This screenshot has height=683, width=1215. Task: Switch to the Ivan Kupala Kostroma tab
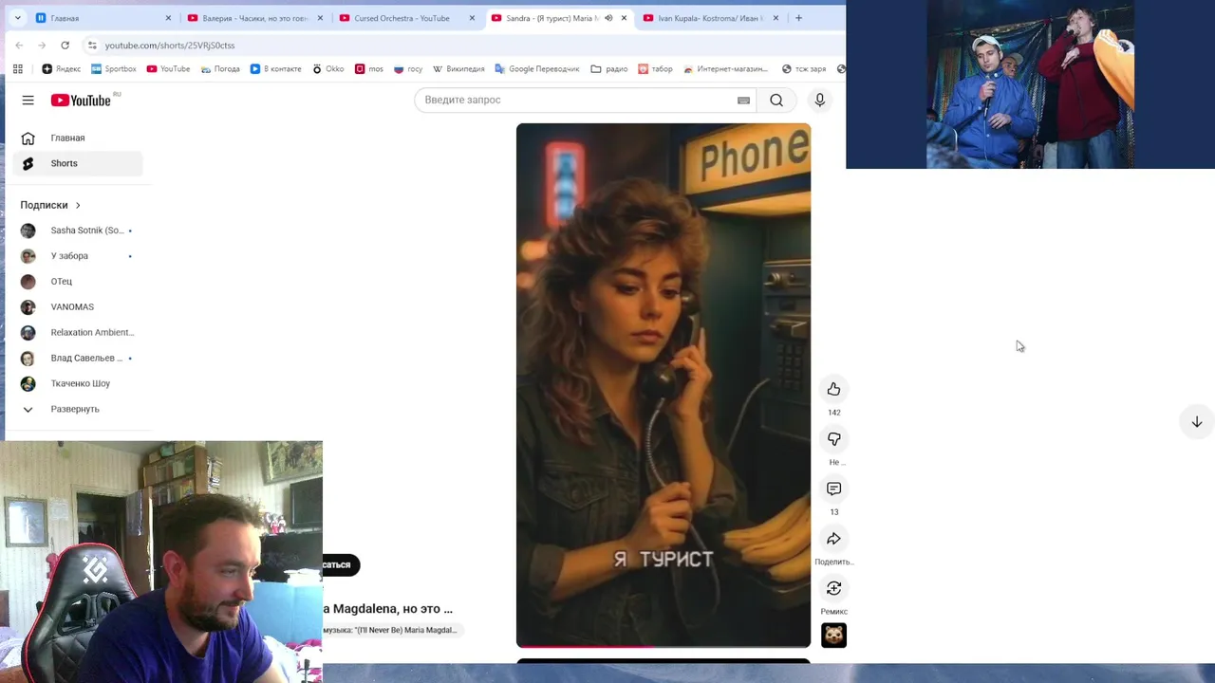click(x=712, y=18)
